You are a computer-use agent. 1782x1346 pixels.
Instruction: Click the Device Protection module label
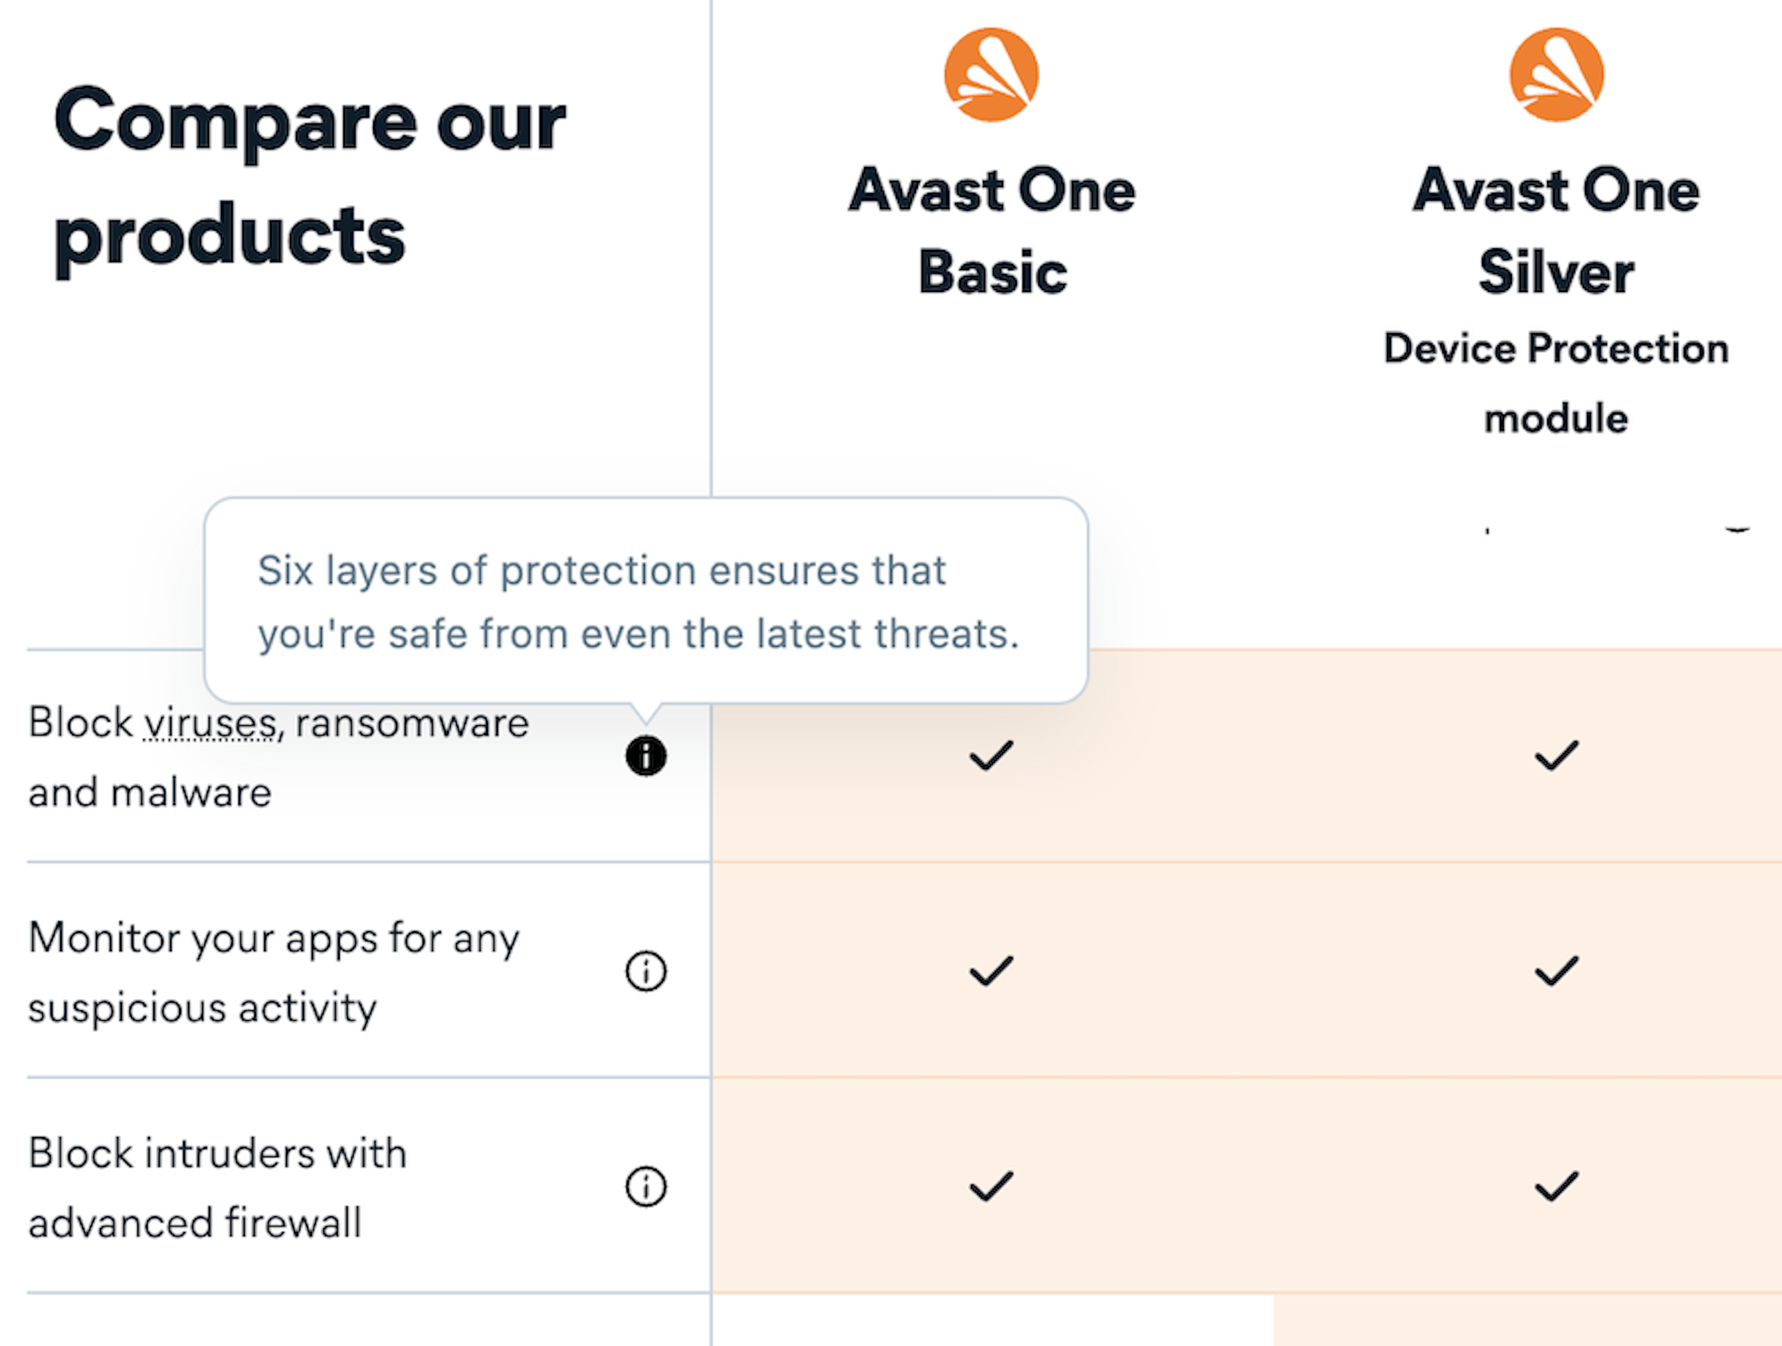click(x=1556, y=383)
